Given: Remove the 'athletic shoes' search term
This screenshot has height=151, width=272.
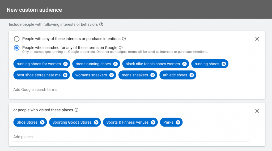Looking at the screenshot, I should point(192,75).
